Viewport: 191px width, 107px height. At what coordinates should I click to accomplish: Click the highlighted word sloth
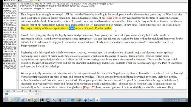(72, 28)
